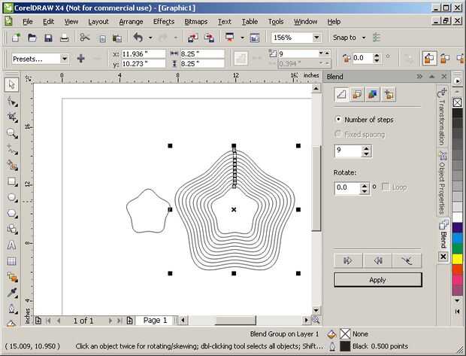Select the Freehand tool
The height and width of the screenshot is (356, 466).
12,150
